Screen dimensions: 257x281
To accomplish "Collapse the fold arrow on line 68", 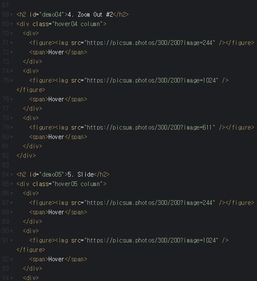I will pyautogui.click(x=11, y=15).
